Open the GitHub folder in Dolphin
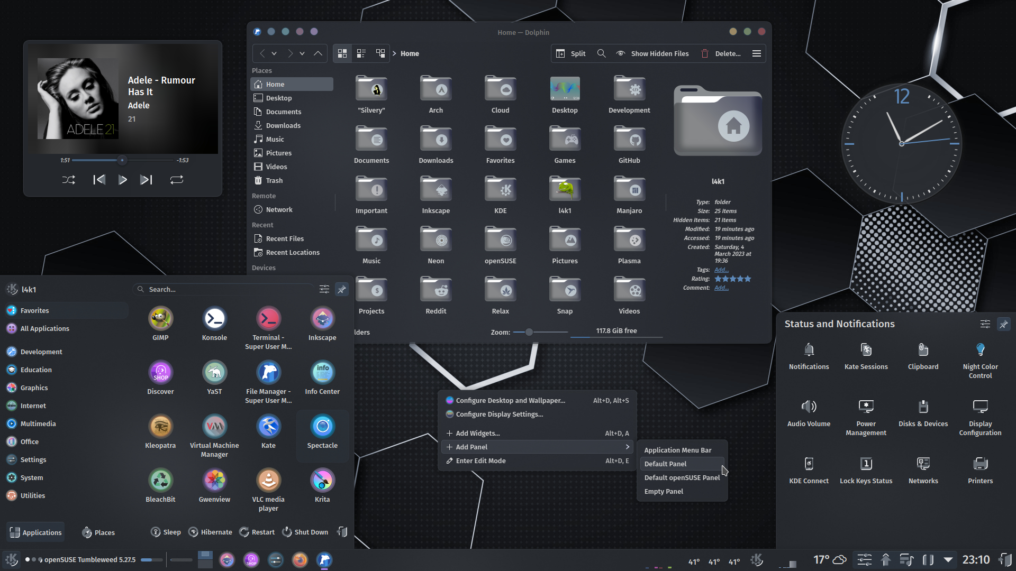Viewport: 1016px width, 571px height. [x=629, y=145]
